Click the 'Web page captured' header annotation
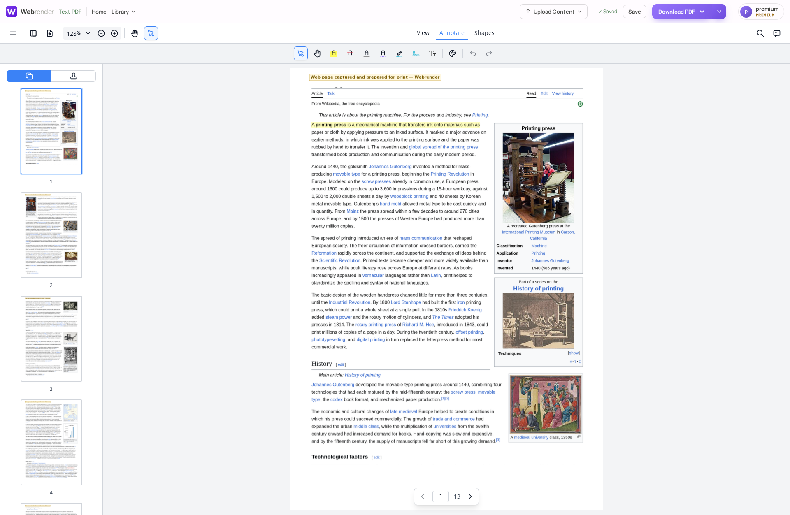Image resolution: width=790 pixels, height=515 pixels. coord(375,77)
